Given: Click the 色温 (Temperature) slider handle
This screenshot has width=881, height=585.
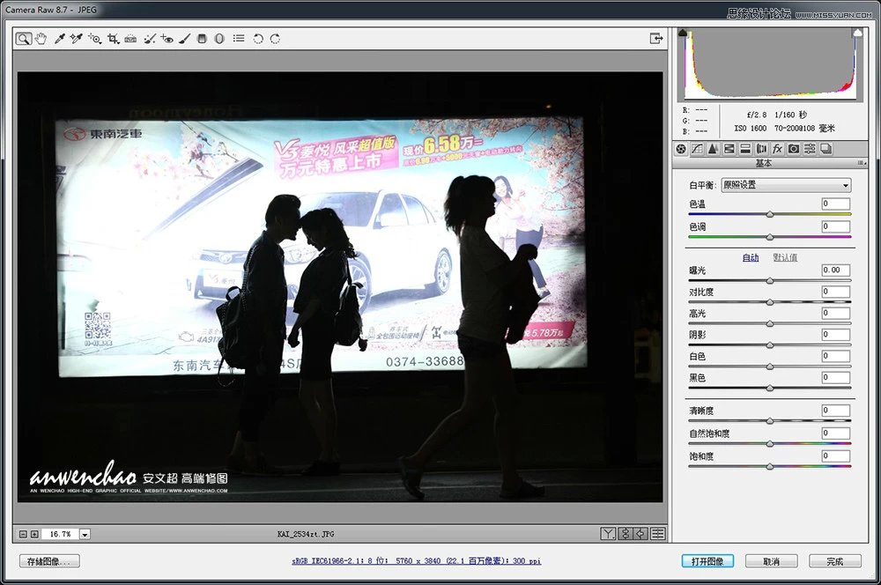Looking at the screenshot, I should coord(770,215).
